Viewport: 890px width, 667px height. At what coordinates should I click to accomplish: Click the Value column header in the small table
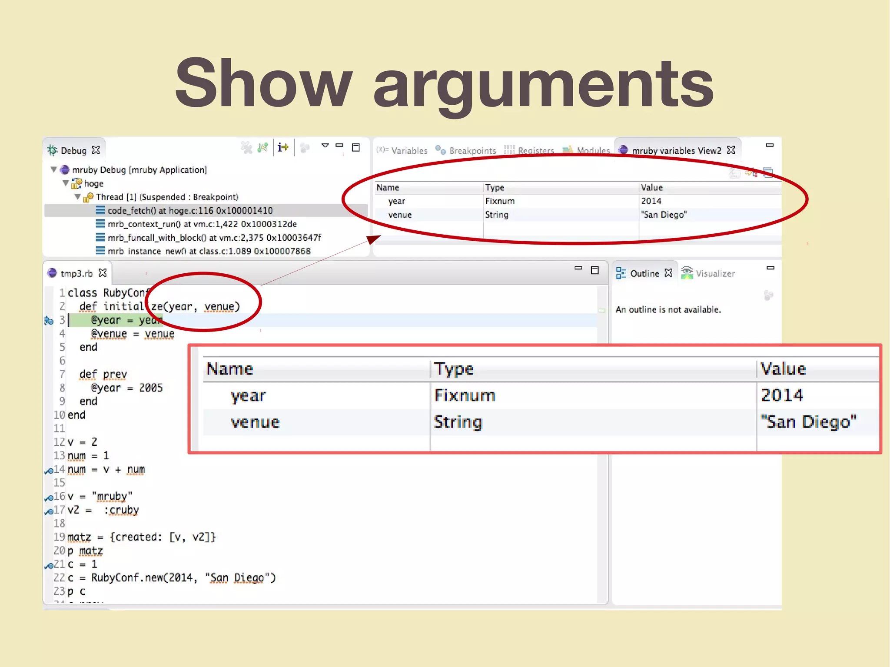tap(710, 187)
